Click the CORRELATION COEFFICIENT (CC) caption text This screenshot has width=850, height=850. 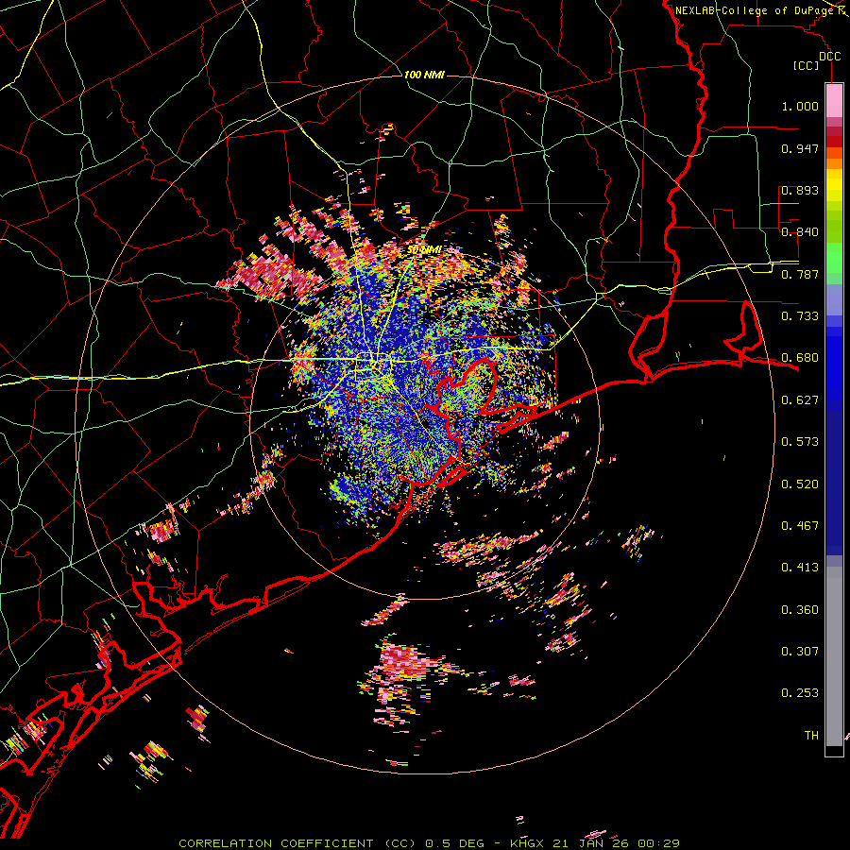click(298, 843)
